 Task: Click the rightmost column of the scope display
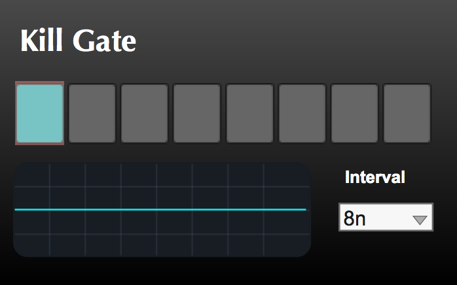point(287,210)
